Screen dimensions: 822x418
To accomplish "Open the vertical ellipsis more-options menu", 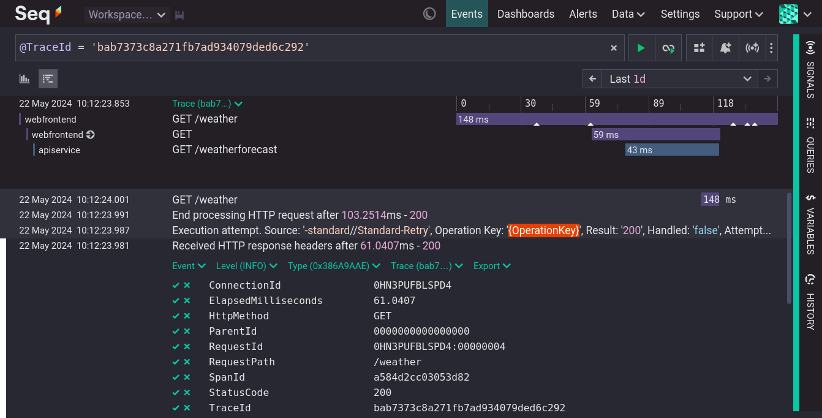I will (x=771, y=48).
